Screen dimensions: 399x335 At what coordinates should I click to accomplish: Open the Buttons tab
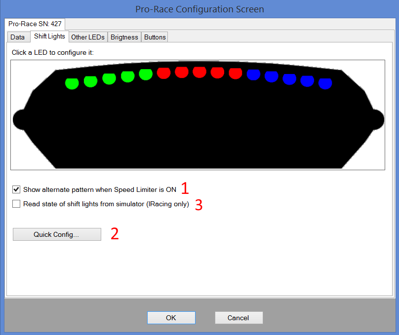155,37
